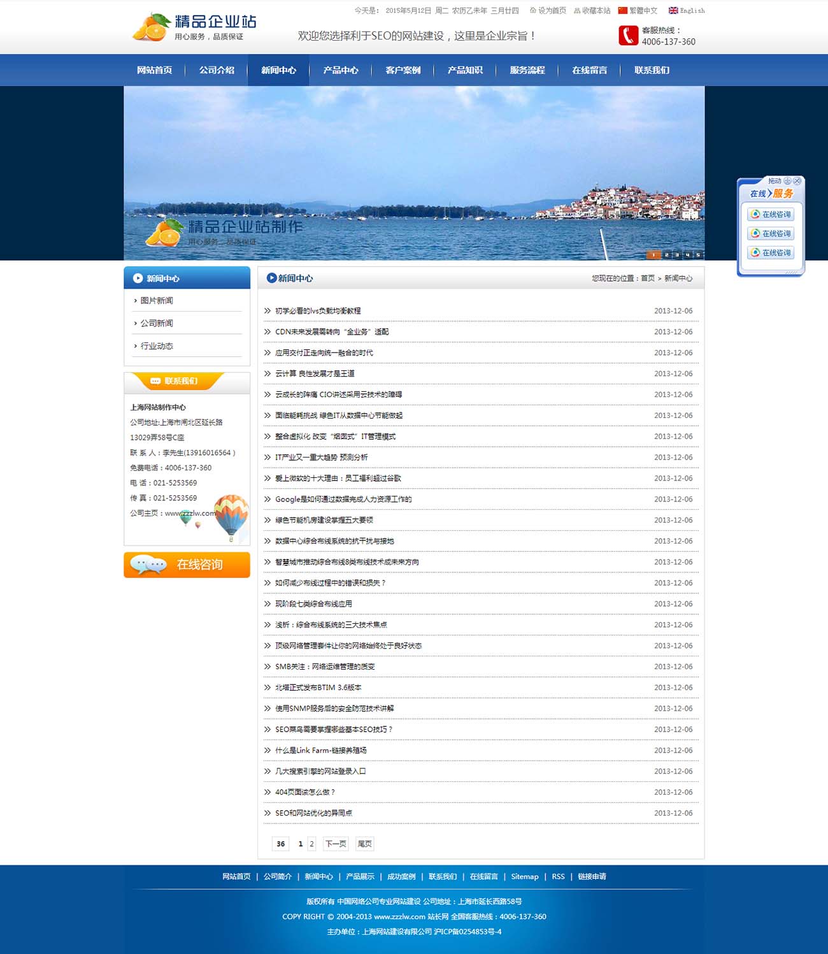
Task: Open 网站首页 in the main navigation bar
Action: [154, 70]
